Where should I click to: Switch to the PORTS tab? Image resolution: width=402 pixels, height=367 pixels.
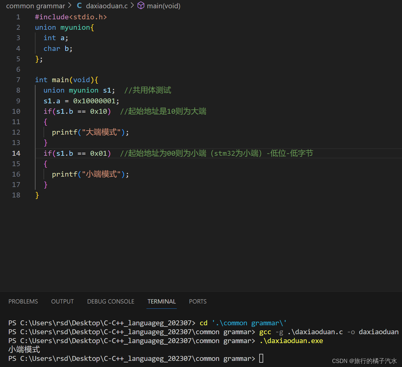point(198,301)
